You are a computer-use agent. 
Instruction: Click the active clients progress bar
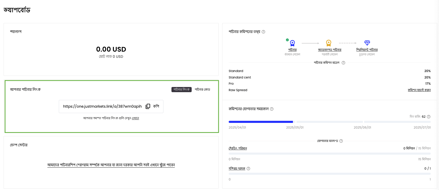pos(330,174)
